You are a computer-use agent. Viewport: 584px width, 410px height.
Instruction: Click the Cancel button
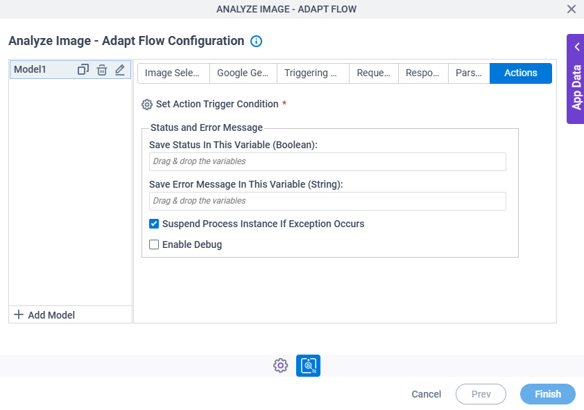pos(426,394)
